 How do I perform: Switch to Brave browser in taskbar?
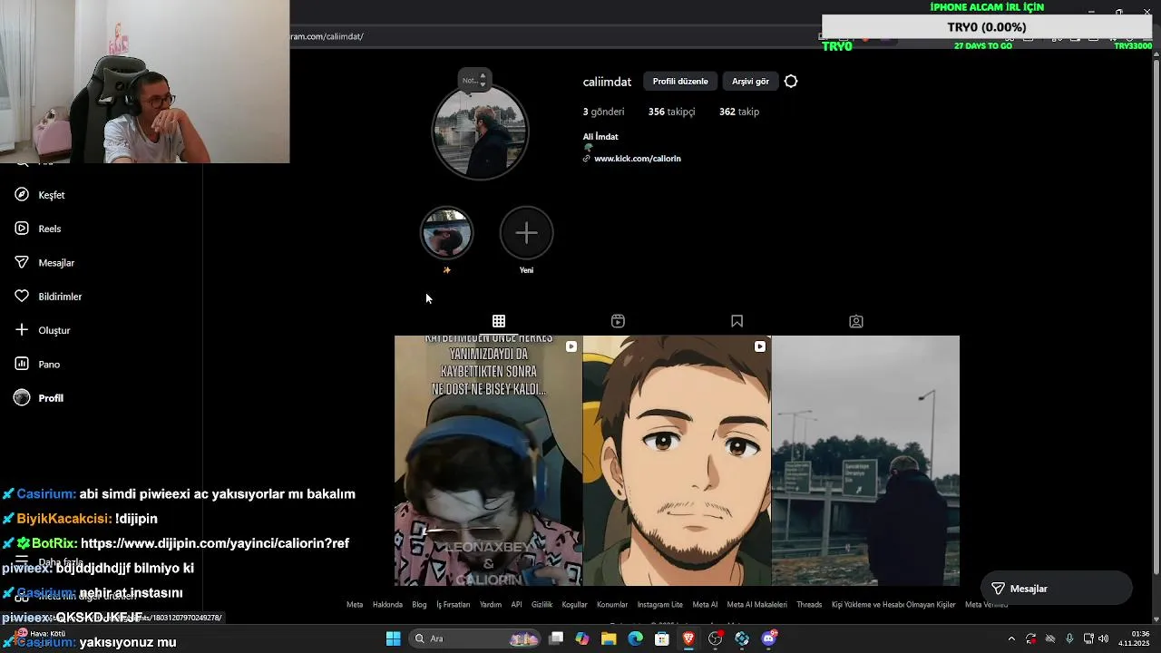[688, 638]
